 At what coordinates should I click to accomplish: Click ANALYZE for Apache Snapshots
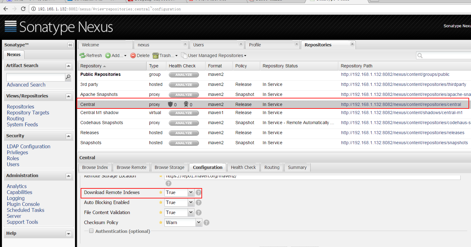pyautogui.click(x=184, y=95)
